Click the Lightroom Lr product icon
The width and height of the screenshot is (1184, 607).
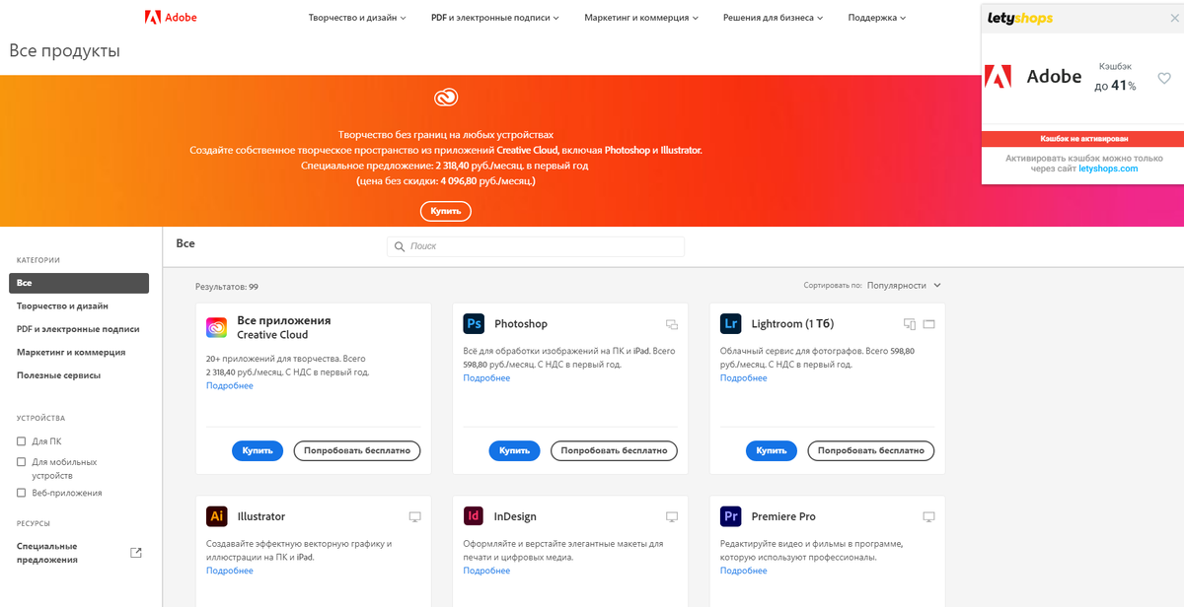pos(731,323)
